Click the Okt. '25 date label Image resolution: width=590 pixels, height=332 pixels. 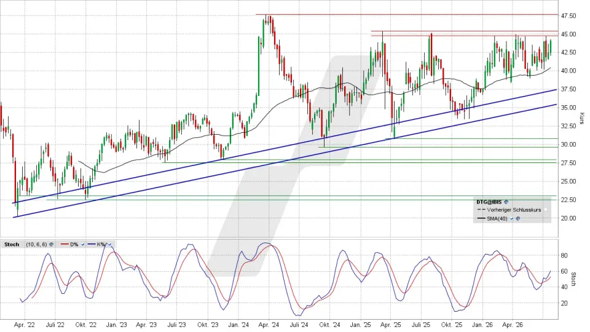(452, 325)
